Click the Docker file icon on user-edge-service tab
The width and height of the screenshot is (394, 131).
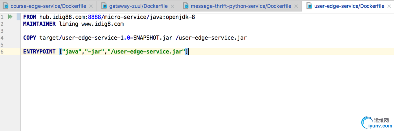(309, 6)
